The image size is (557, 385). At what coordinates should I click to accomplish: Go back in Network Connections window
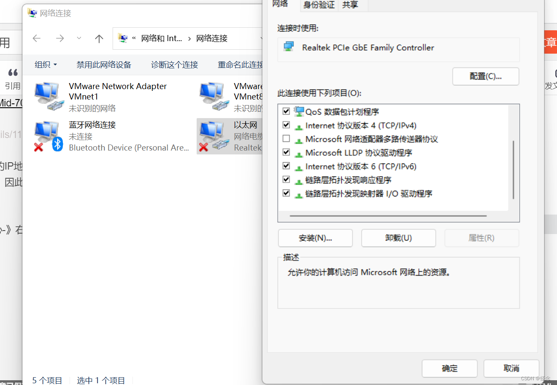click(37, 38)
